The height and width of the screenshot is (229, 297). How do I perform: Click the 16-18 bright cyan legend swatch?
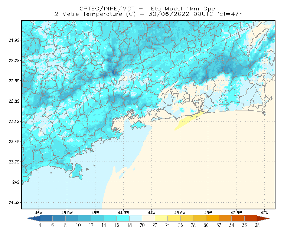pos(123,219)
